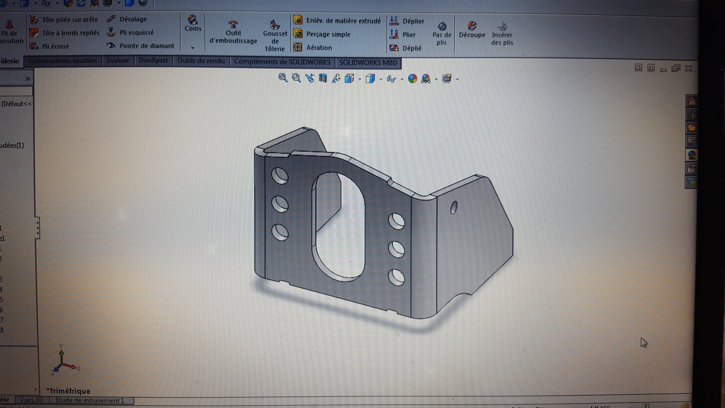Open the Design Library task pane icon
Viewport: 725px width, 408px height.
(x=692, y=115)
